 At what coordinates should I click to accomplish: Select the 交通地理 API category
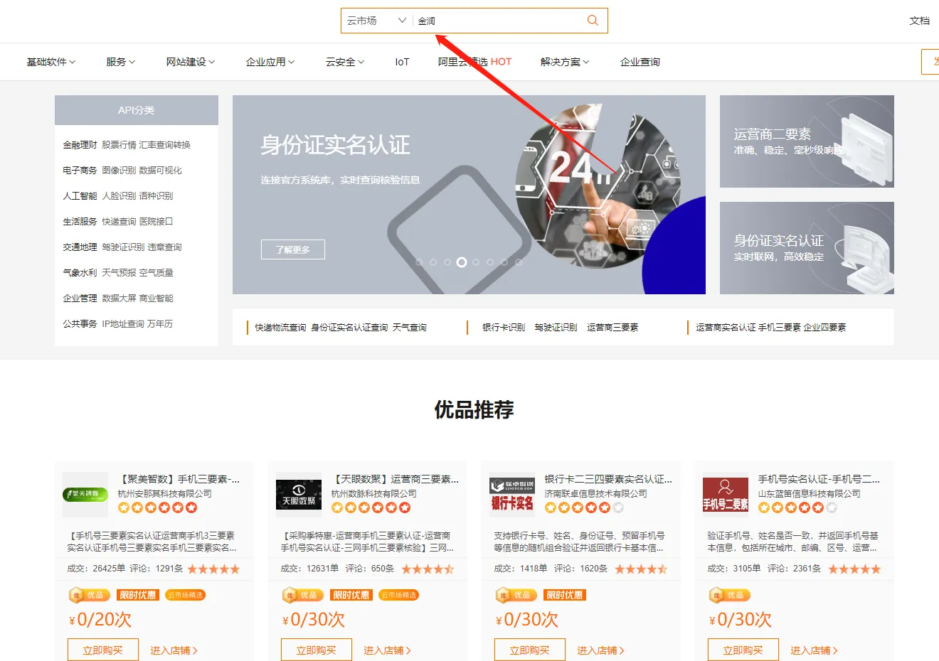click(80, 247)
